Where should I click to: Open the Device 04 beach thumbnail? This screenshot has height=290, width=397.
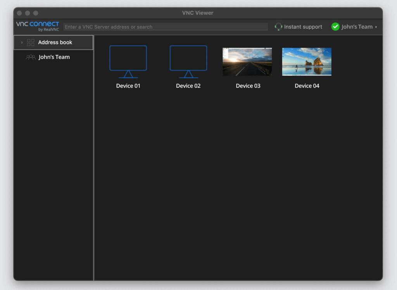click(307, 62)
